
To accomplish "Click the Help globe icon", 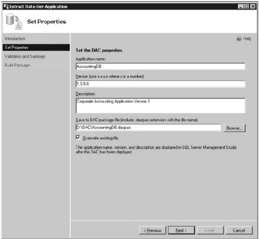I will [239, 39].
